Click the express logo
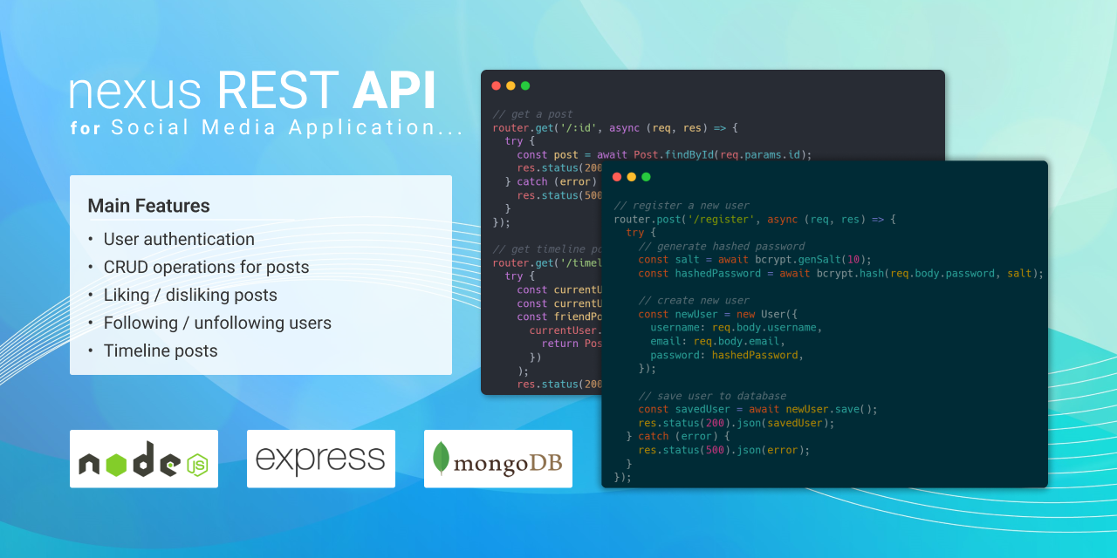Image resolution: width=1117 pixels, height=558 pixels. pyautogui.click(x=321, y=459)
